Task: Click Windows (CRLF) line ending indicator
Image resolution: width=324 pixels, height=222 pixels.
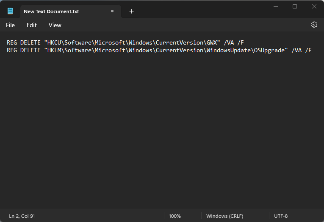Action: tap(224, 216)
